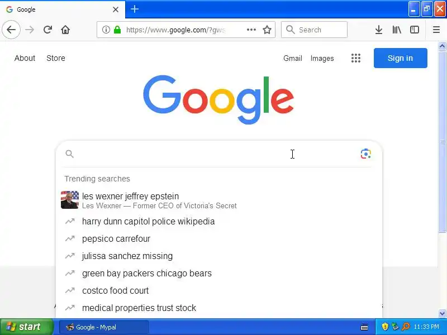
Task: Bookmark this page with the star
Action: click(x=267, y=30)
